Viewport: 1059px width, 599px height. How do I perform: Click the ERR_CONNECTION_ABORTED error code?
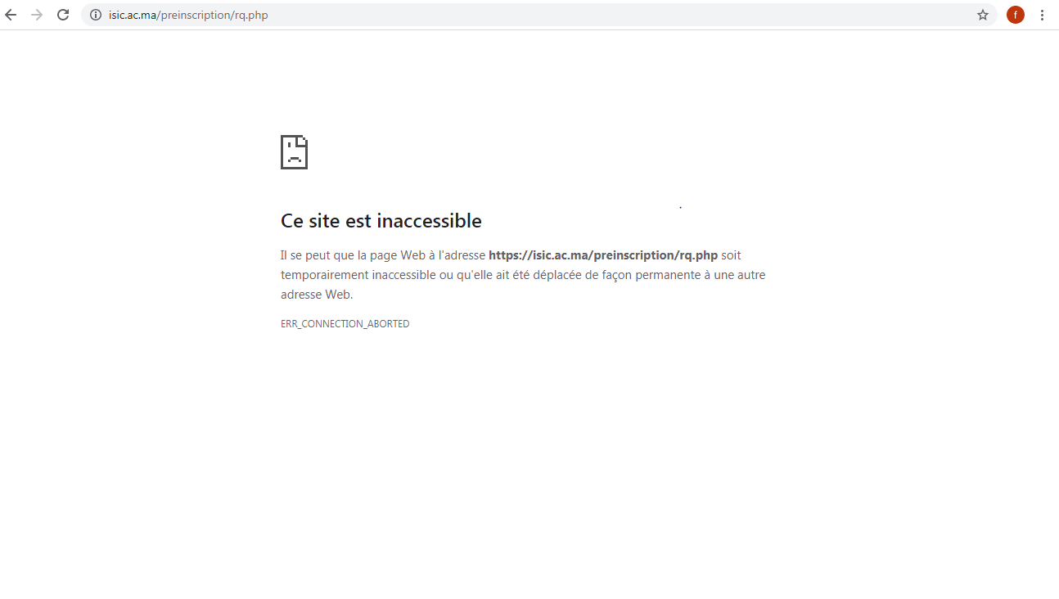tap(345, 324)
